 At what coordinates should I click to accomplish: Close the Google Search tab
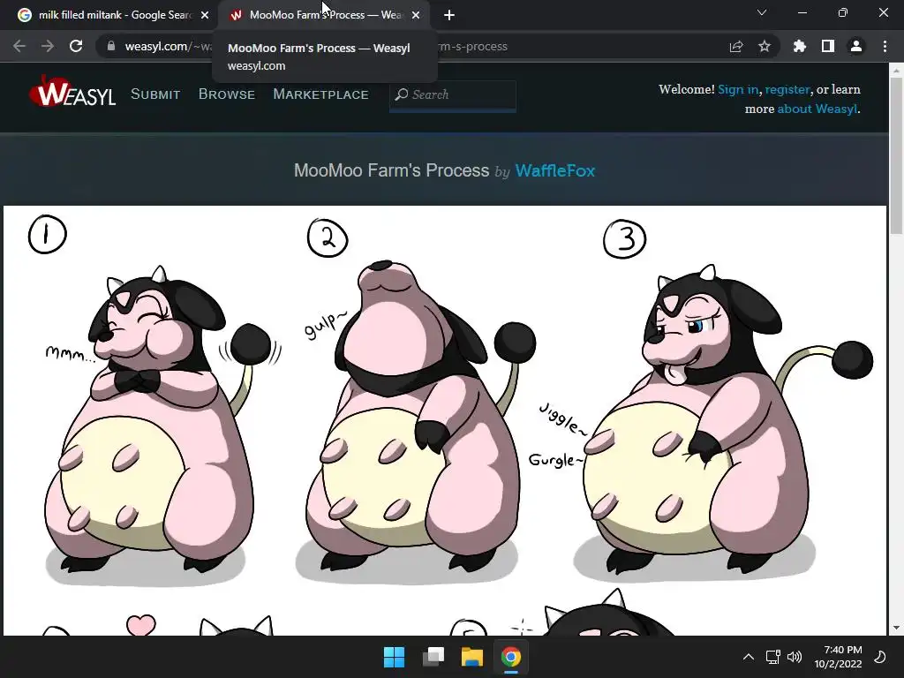pyautogui.click(x=205, y=15)
